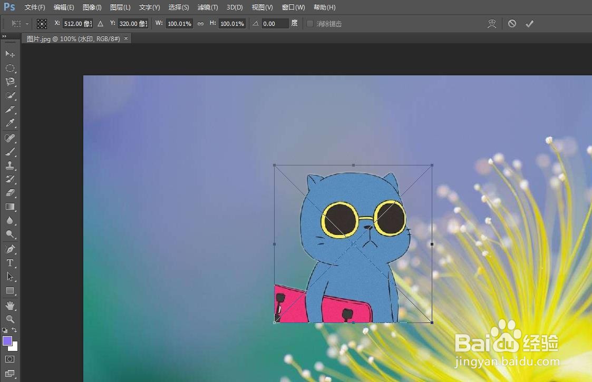Screen dimensions: 592x382
Task: Click the reference point locator grid
Action: (42, 24)
